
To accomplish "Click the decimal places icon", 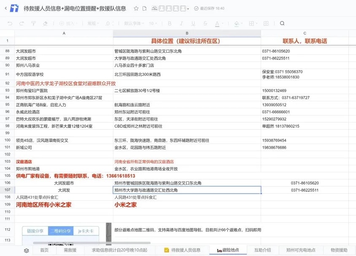I will (108, 23).
